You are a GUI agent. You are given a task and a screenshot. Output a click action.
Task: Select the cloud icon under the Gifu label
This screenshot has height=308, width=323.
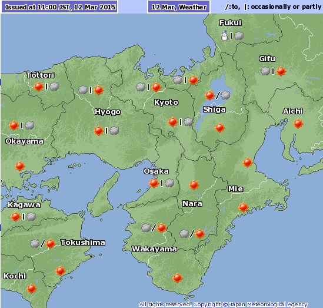pyautogui.click(x=265, y=71)
